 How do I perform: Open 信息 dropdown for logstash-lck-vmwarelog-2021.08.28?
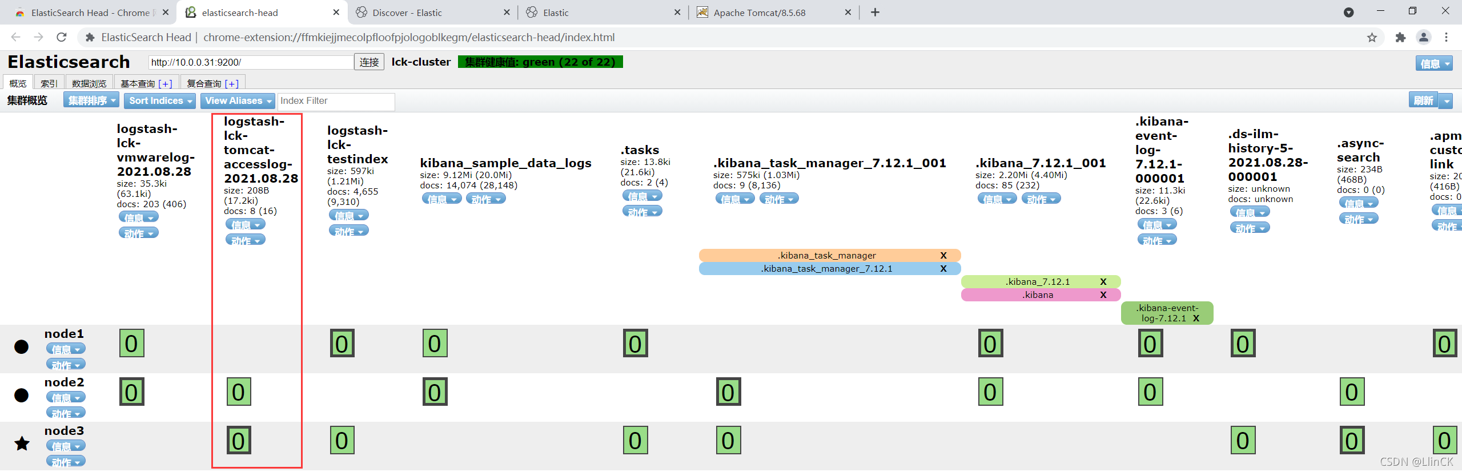[x=139, y=217]
